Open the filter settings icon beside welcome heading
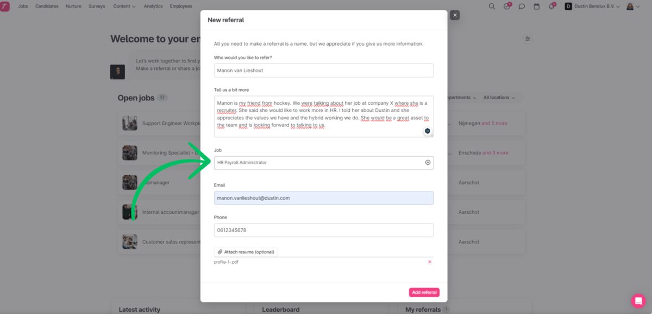The width and height of the screenshot is (652, 314). click(x=528, y=39)
